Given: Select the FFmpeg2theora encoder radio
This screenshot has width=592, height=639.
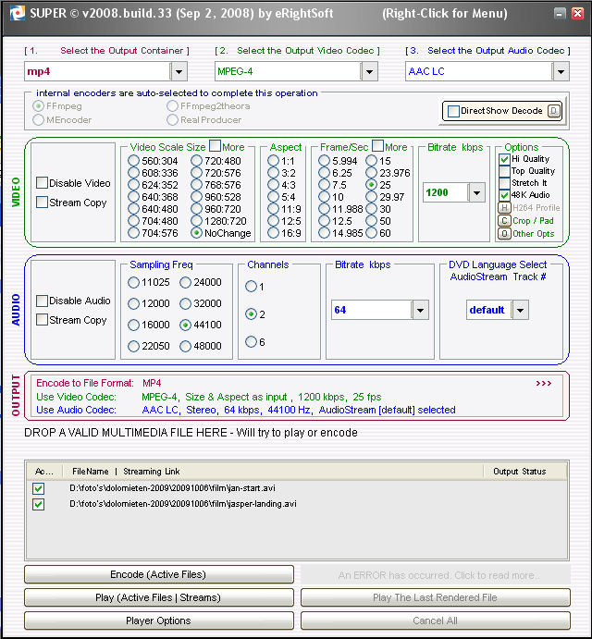Looking at the screenshot, I should pos(172,106).
